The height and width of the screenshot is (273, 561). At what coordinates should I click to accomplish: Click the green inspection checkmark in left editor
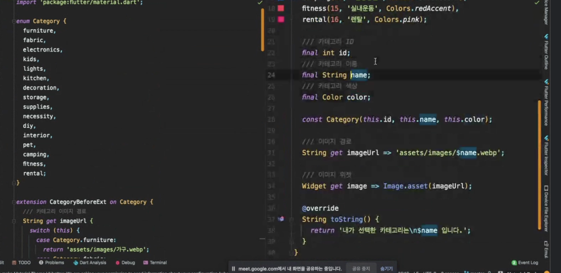pyautogui.click(x=260, y=3)
